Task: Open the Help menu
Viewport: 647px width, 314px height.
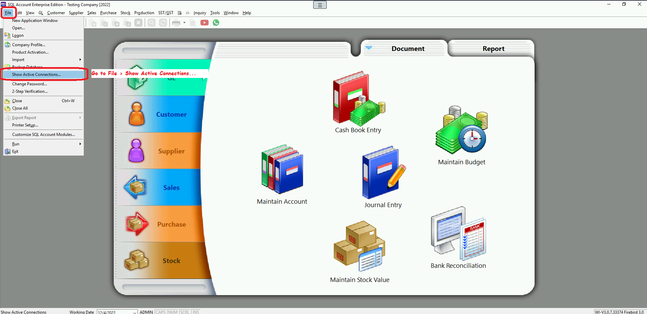Action: (x=247, y=13)
